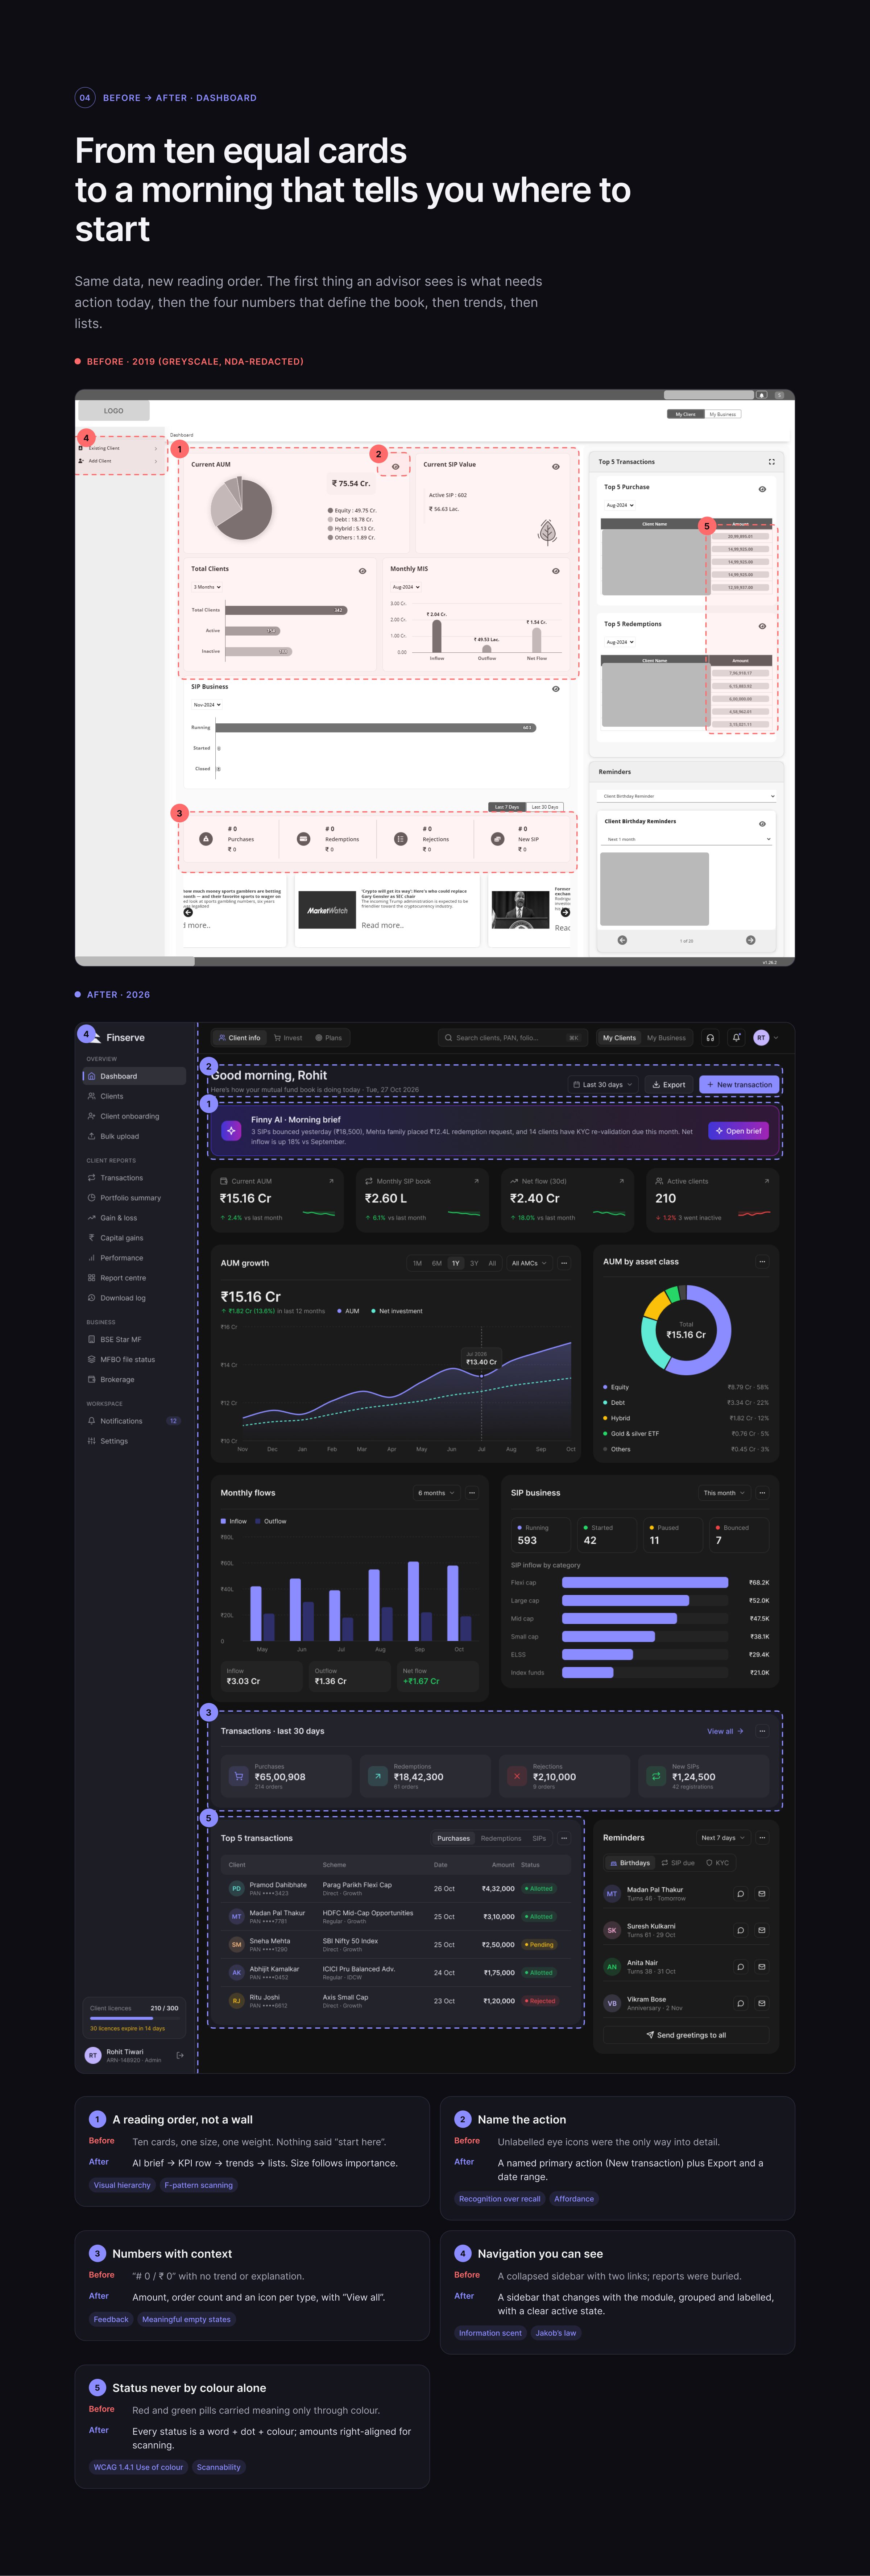Click the more options on AUM by asset class

point(762,1262)
